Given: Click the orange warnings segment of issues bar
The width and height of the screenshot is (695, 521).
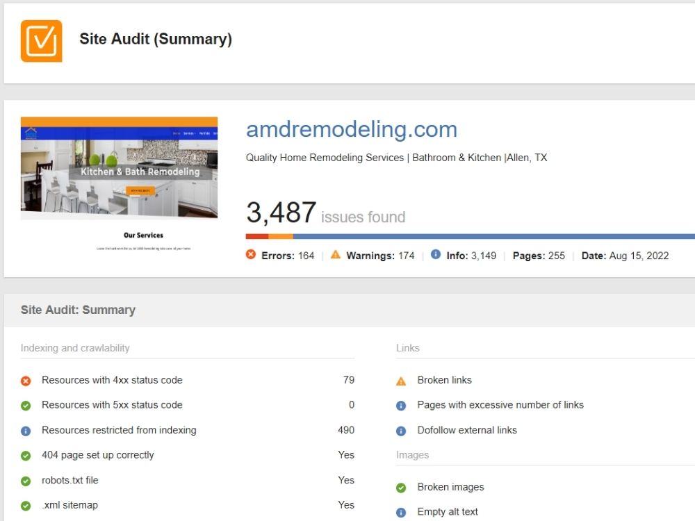Looking at the screenshot, I should point(281,237).
